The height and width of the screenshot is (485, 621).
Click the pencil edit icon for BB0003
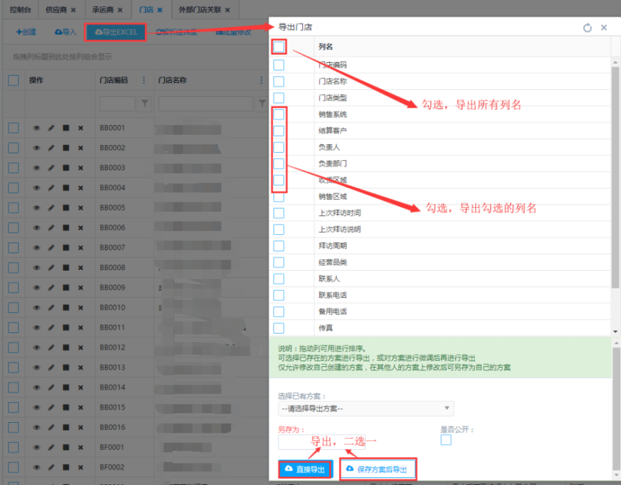[52, 168]
